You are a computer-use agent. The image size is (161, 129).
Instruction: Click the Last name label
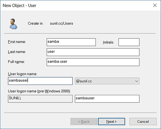tap(17, 52)
